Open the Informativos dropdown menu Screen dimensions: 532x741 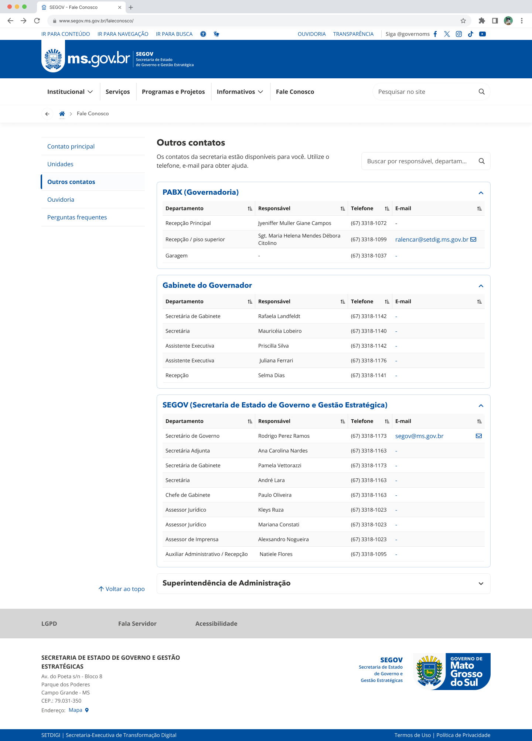coord(240,92)
